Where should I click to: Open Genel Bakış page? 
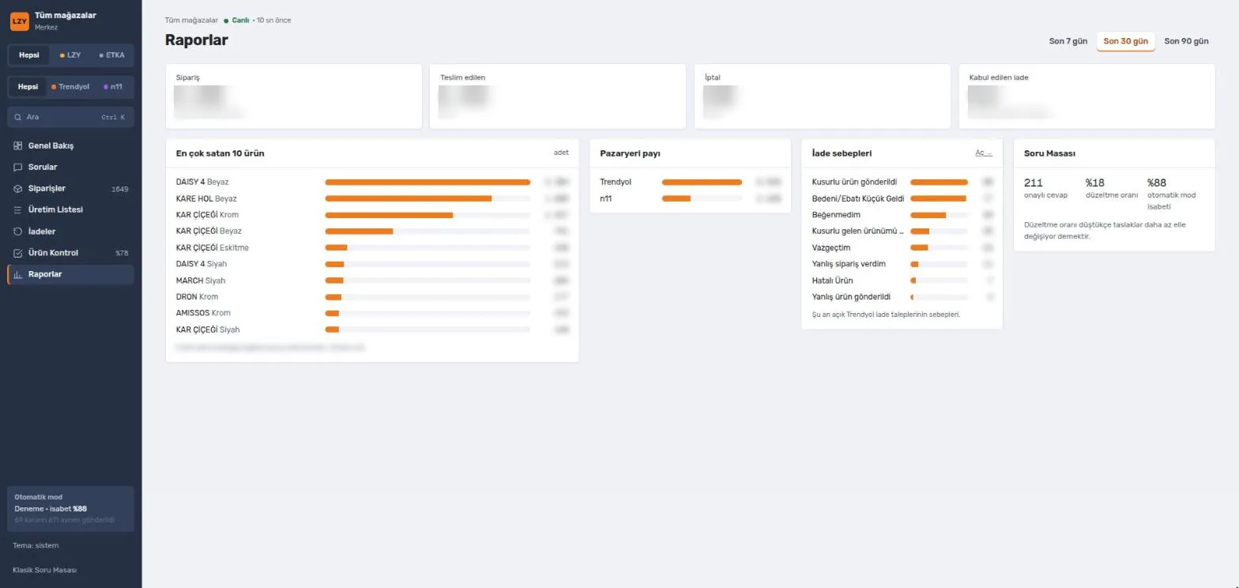(x=70, y=146)
